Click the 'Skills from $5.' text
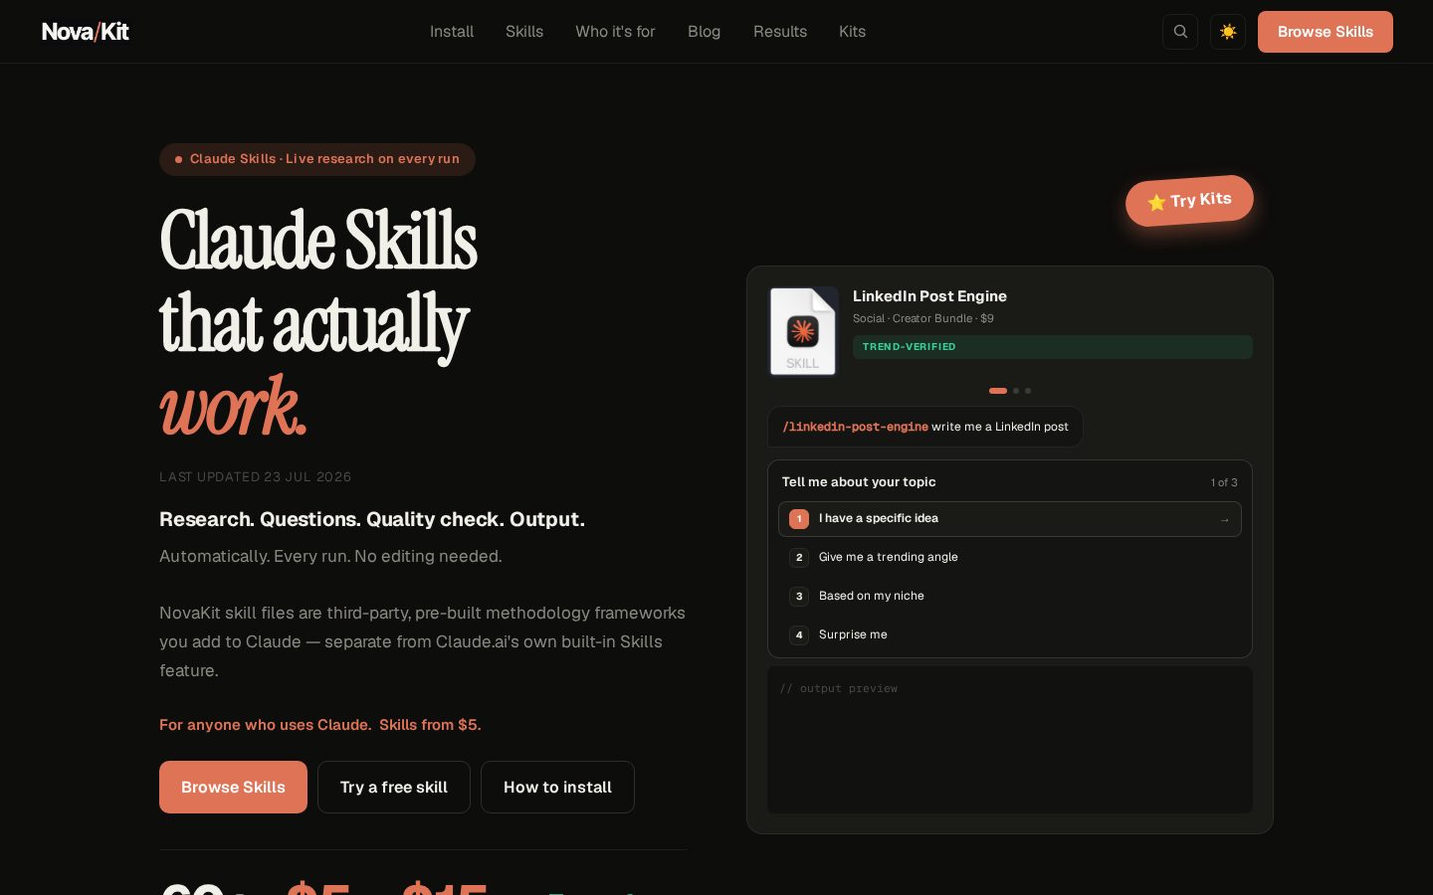Image resolution: width=1433 pixels, height=895 pixels. (430, 725)
